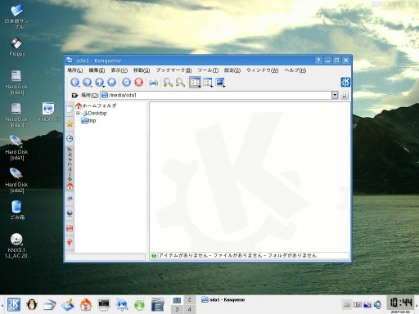
Task: Zoom out with the magnifier minus icon
Action: (180, 83)
